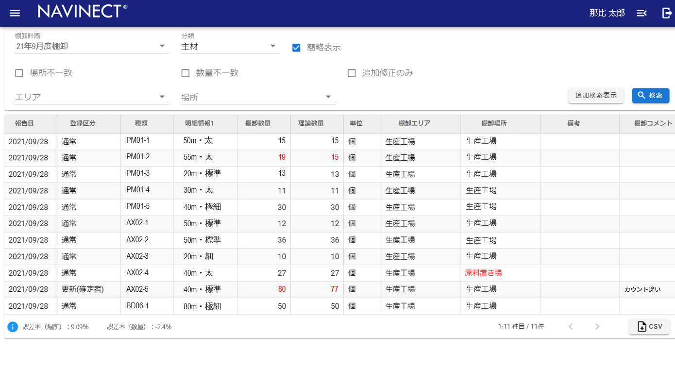Click red theoretical quantity 77
This screenshot has width=675, height=369.
tap(335, 289)
